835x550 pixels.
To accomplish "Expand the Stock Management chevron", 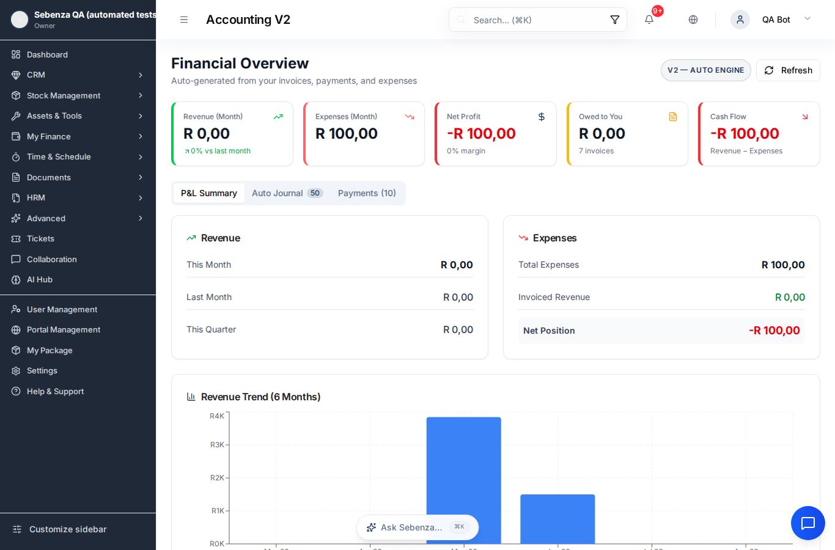I will pos(141,95).
